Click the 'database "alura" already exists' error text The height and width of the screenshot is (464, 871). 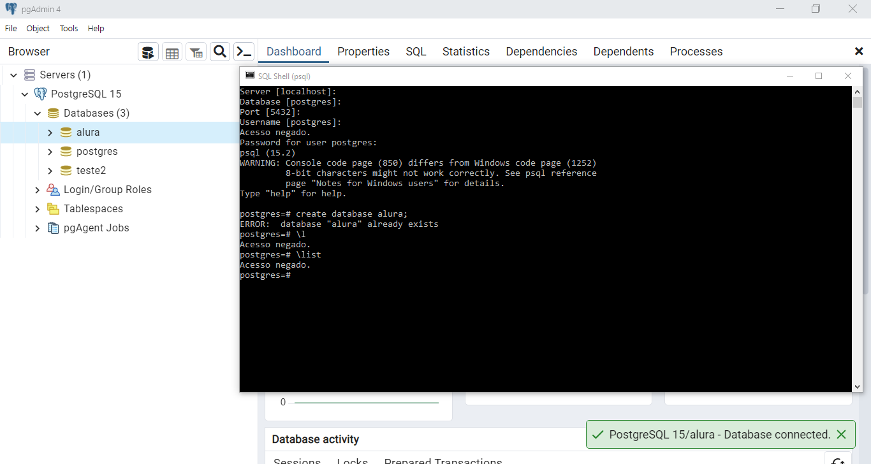pos(360,224)
